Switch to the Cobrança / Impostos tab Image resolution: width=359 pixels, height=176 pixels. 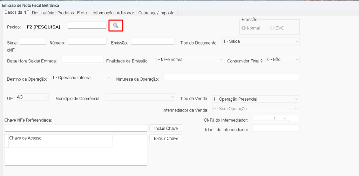[x=157, y=13]
